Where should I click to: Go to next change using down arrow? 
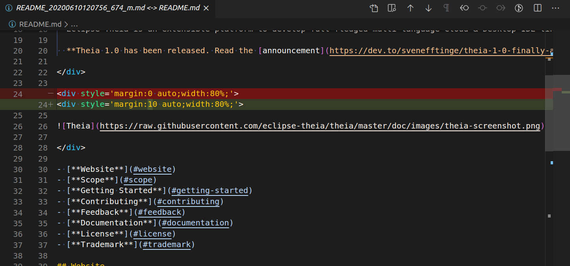pyautogui.click(x=428, y=8)
